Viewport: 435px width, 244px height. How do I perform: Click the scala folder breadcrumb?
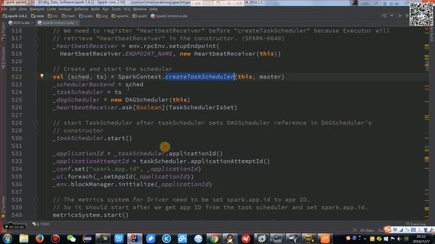click(86, 16)
